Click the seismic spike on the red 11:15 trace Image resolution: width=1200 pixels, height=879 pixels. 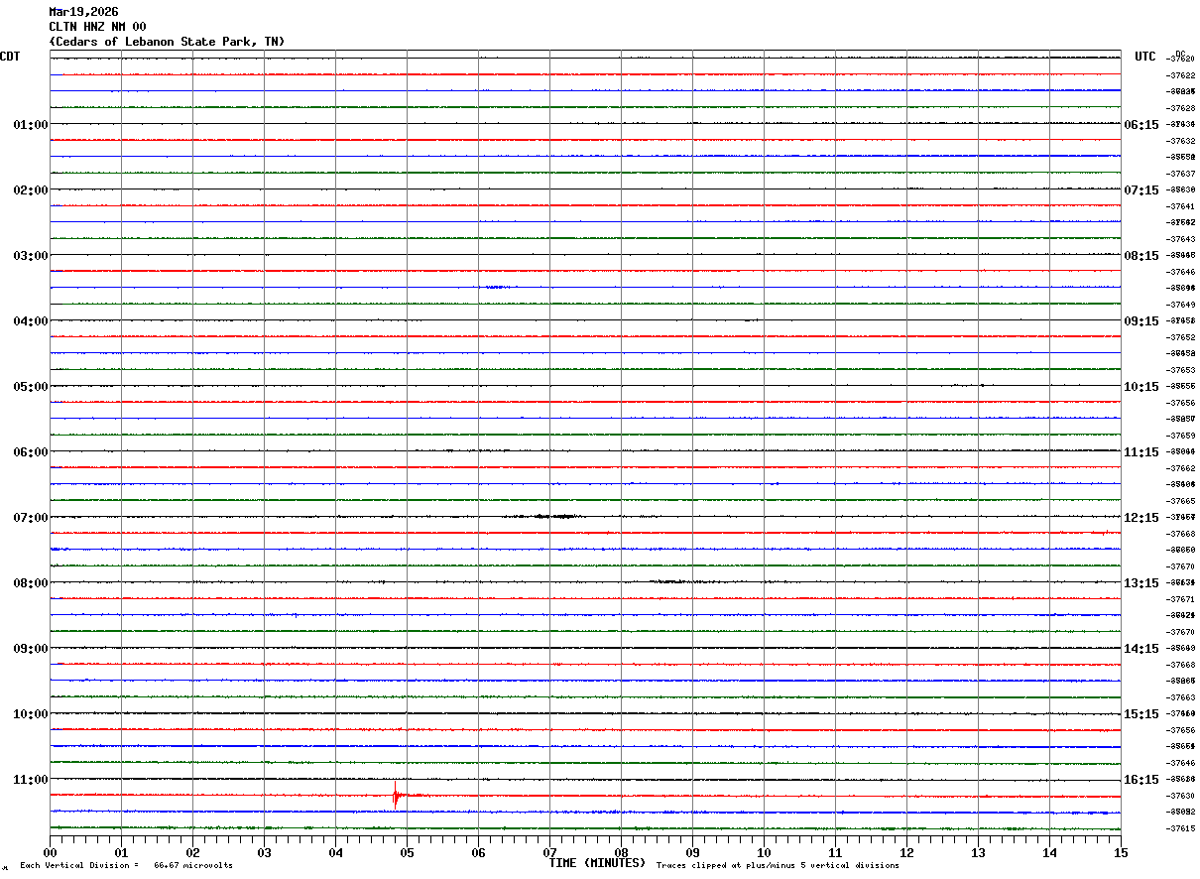[396, 795]
